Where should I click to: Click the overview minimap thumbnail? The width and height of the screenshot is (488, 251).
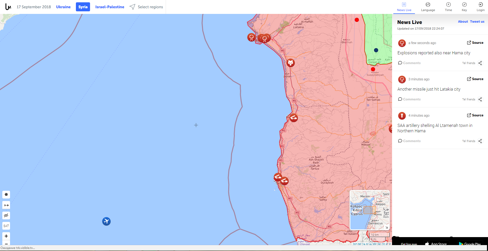(x=370, y=210)
